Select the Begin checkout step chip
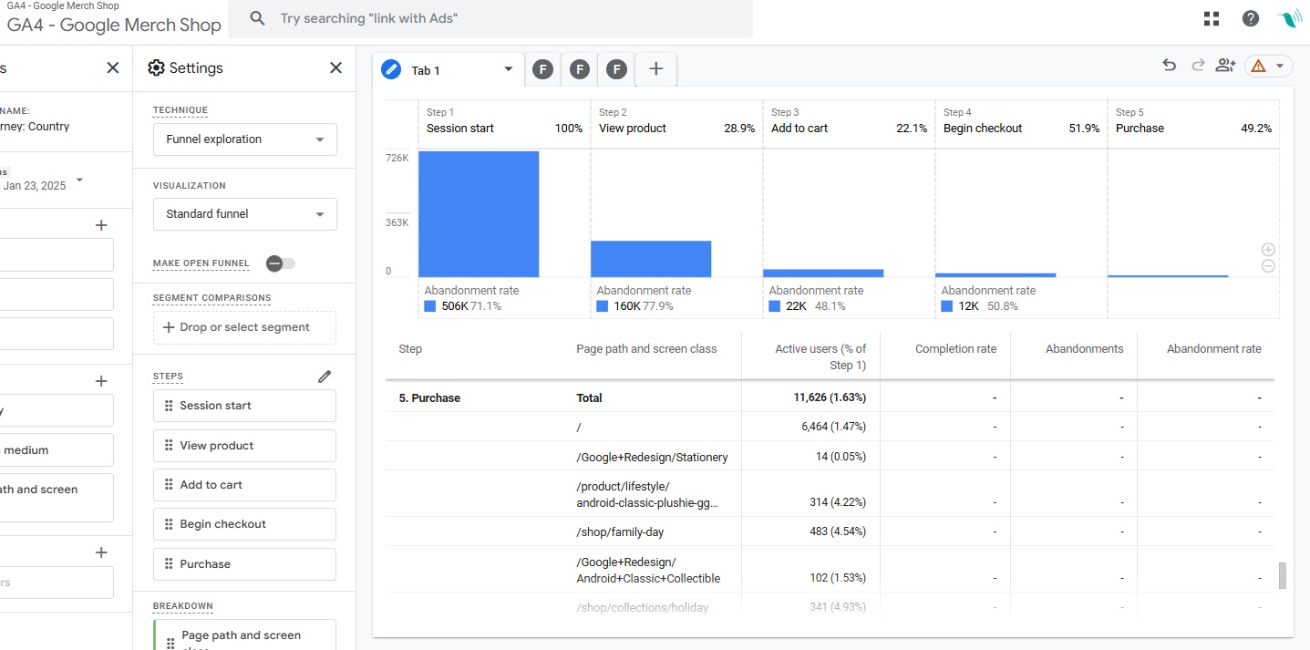 coord(245,524)
